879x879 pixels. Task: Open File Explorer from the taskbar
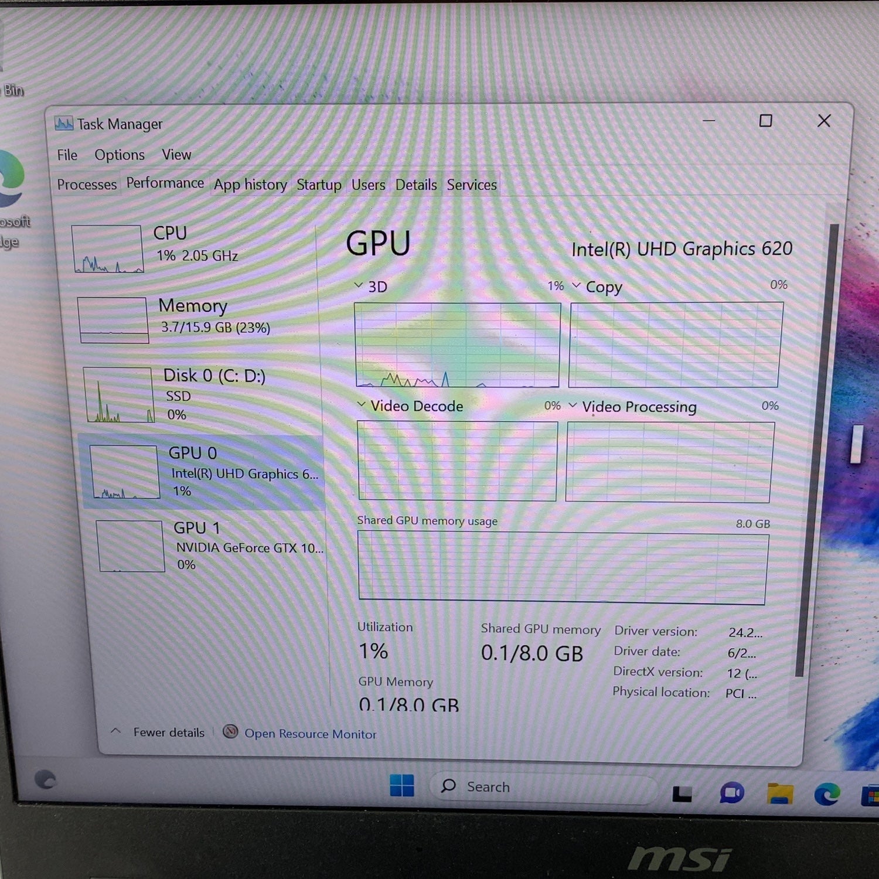pos(780,793)
